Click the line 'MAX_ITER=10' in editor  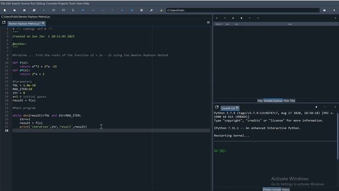tap(22, 89)
